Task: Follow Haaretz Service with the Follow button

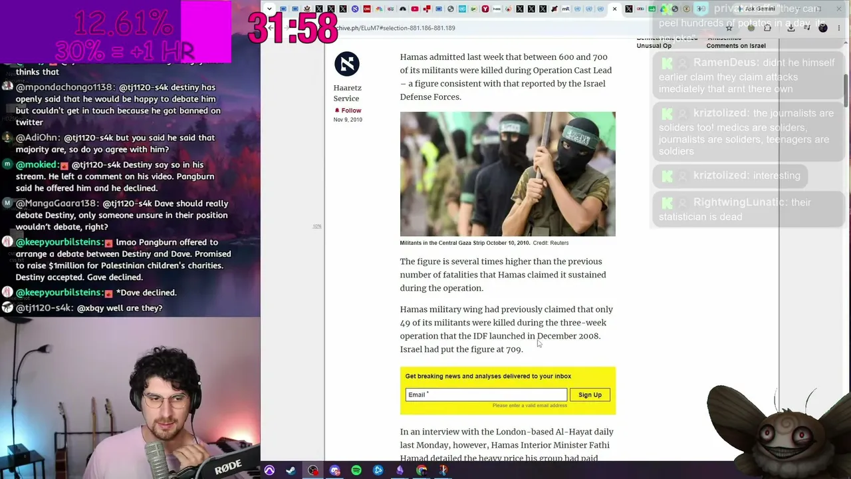Action: pyautogui.click(x=348, y=110)
